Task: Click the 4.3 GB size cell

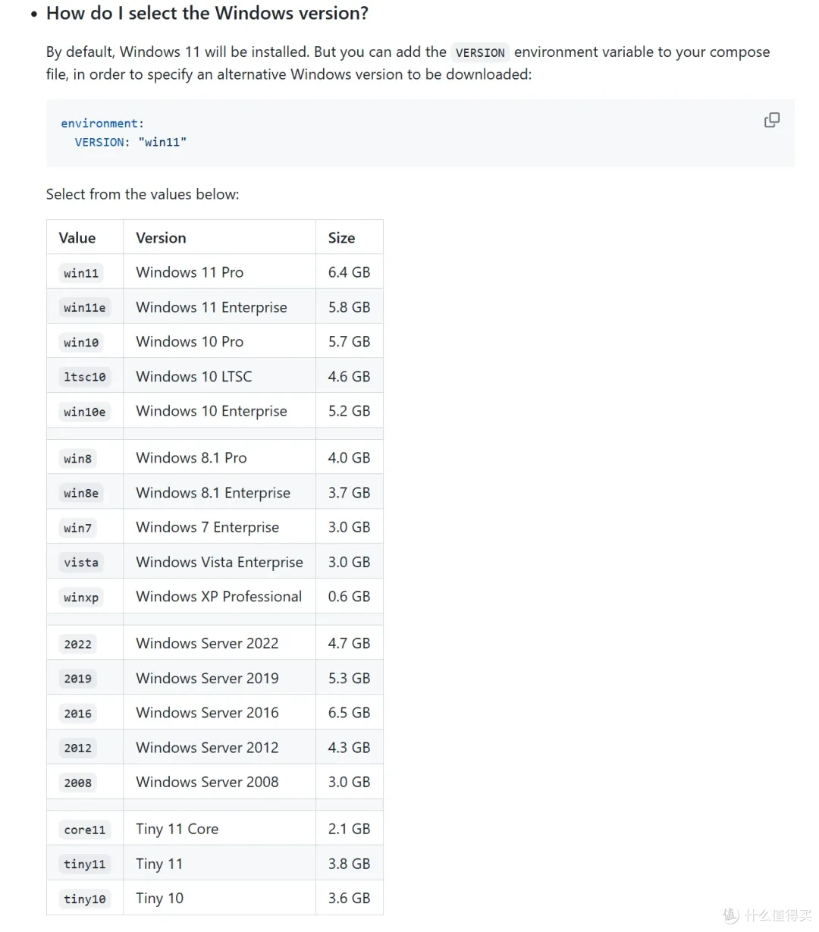Action: point(350,748)
